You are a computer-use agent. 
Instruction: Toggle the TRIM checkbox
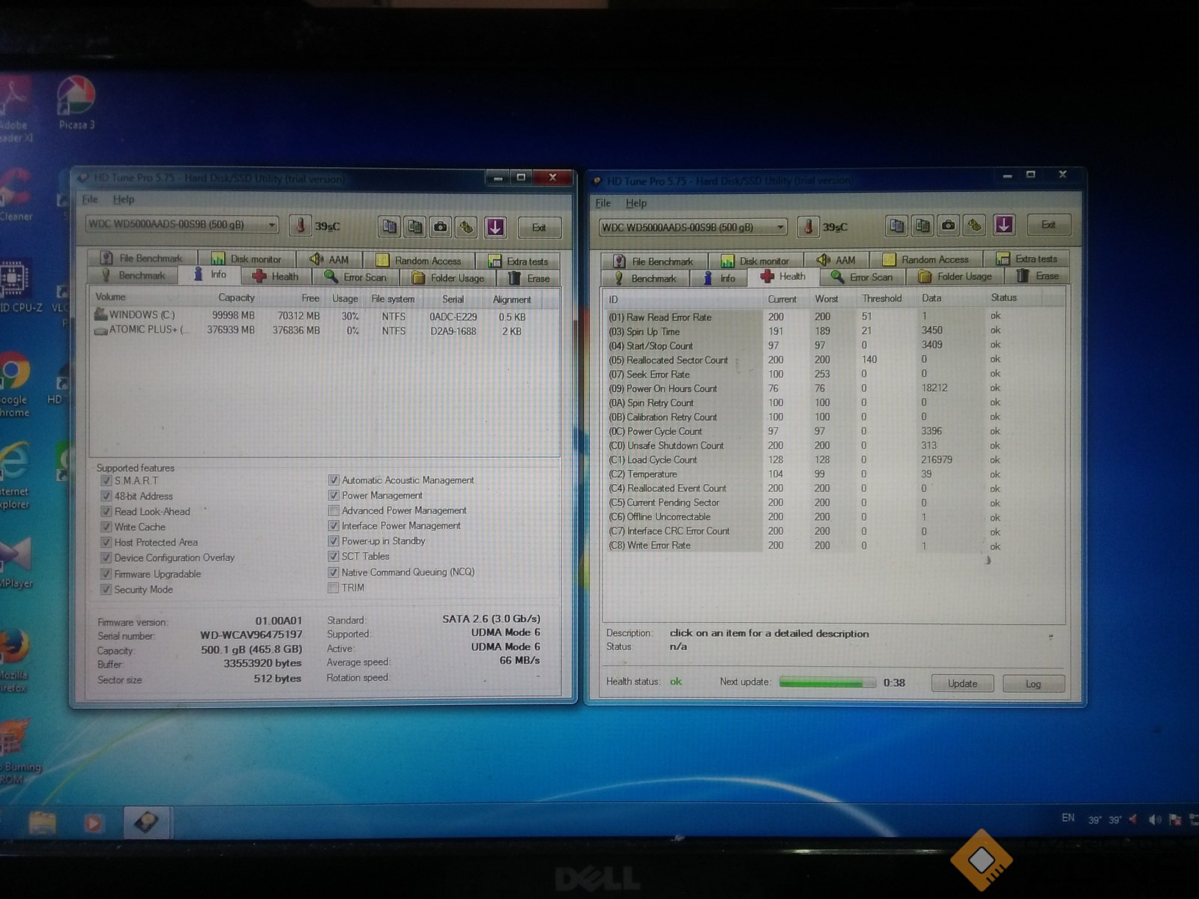[x=333, y=587]
